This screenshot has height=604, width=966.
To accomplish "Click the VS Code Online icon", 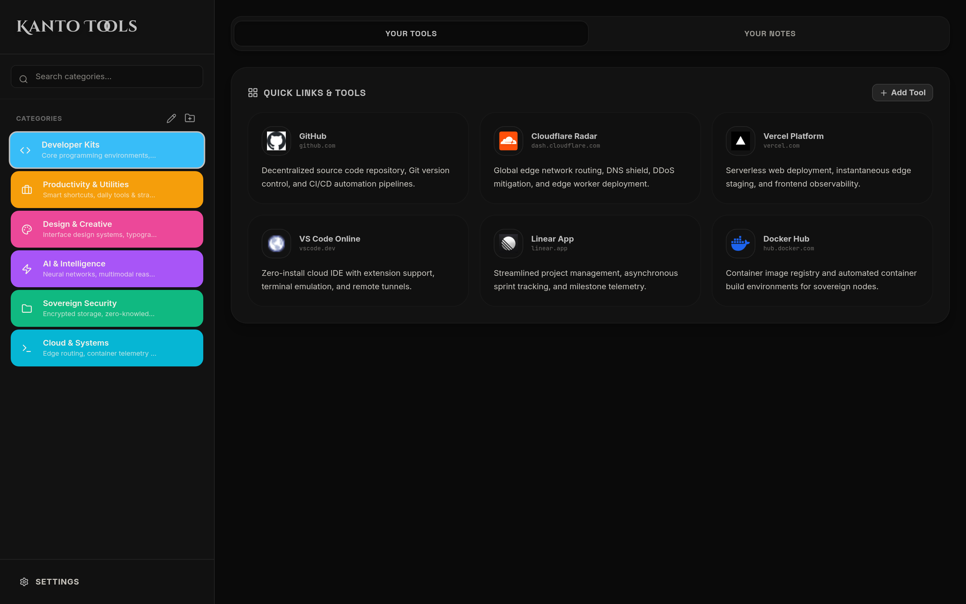I will click(276, 243).
